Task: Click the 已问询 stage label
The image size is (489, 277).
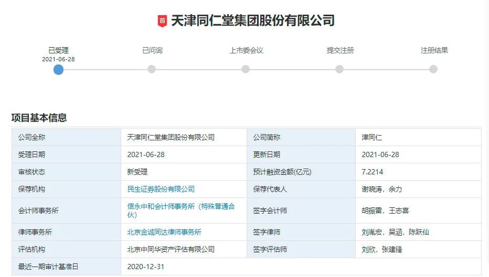Action: (152, 50)
